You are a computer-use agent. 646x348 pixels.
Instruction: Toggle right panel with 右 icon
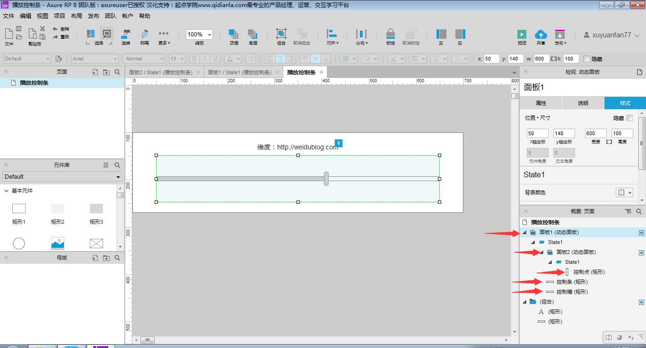[x=460, y=34]
